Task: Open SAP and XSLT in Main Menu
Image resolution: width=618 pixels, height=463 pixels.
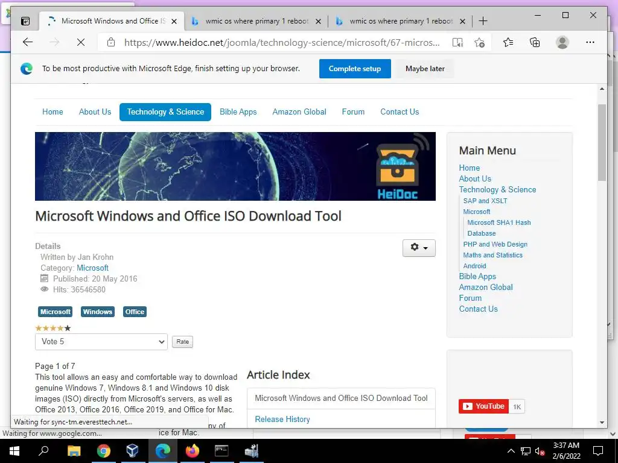Action: pos(485,201)
